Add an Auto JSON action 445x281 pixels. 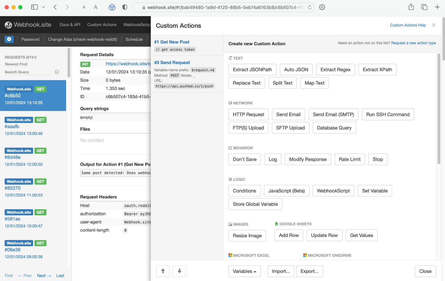(296, 70)
